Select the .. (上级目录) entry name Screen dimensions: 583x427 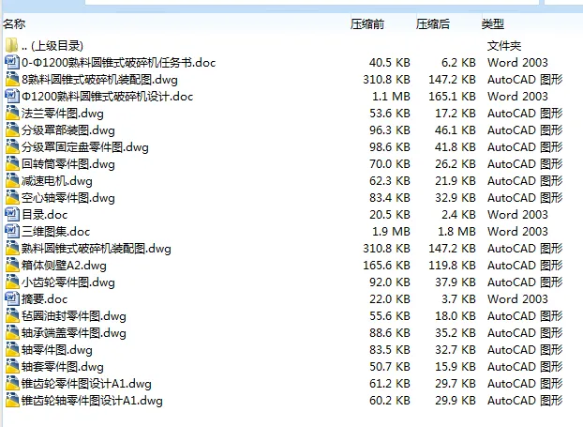coord(52,46)
